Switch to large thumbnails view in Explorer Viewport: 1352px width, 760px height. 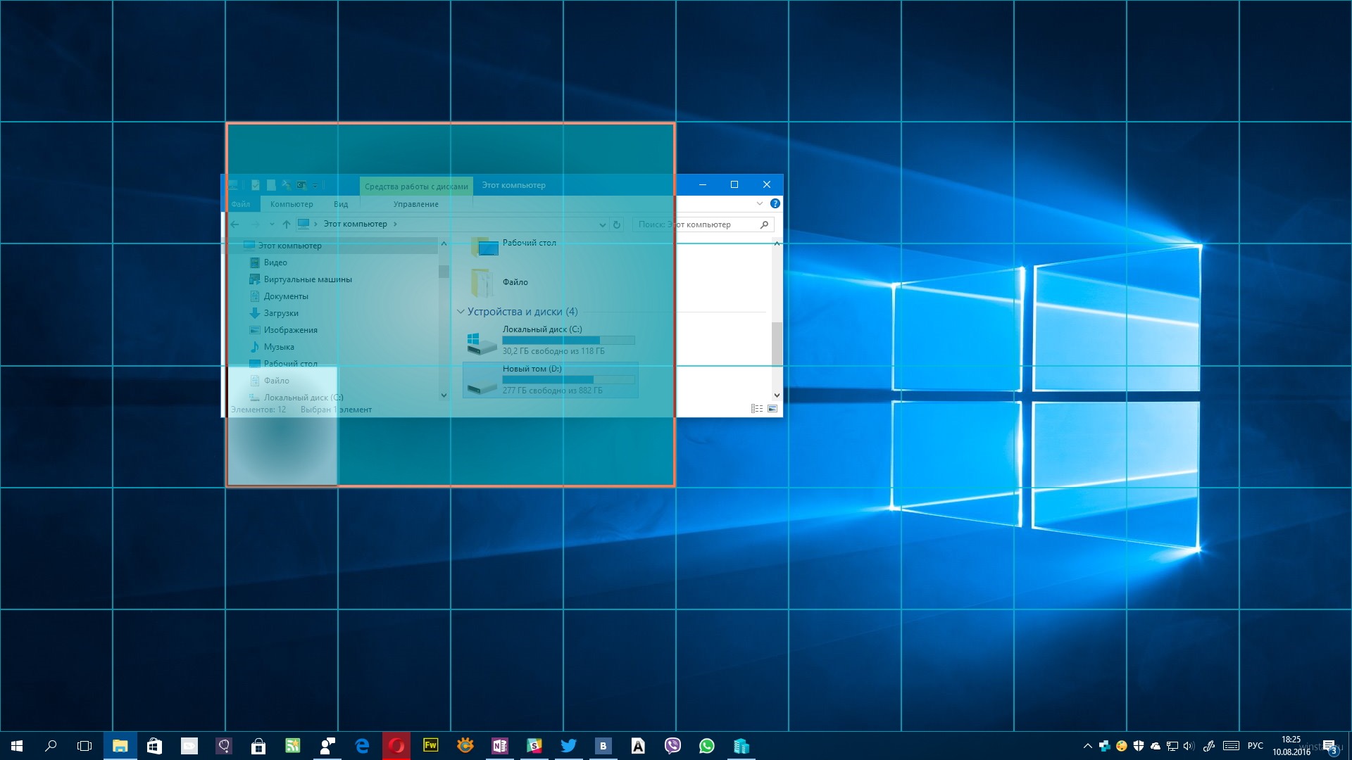(772, 409)
